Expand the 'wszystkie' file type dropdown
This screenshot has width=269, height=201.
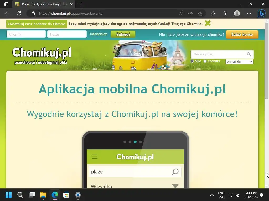239,62
